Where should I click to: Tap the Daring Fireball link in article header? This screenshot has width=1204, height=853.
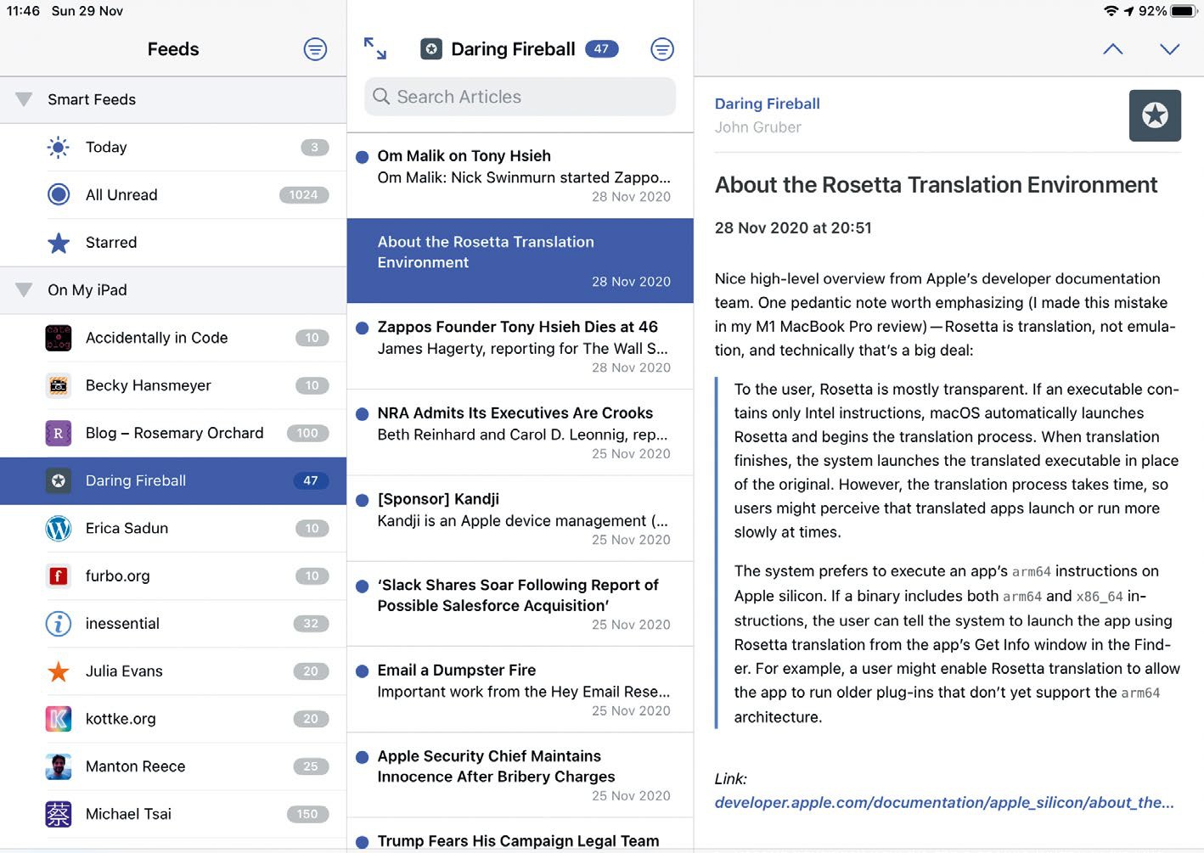[767, 104]
